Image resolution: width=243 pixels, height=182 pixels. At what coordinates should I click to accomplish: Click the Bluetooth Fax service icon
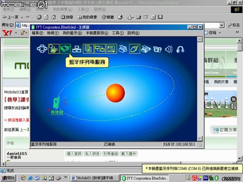[146, 49]
